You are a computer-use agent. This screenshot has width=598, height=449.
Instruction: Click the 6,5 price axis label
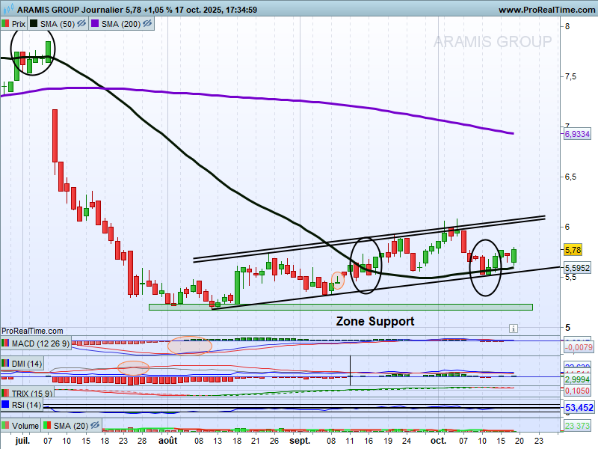(570, 177)
